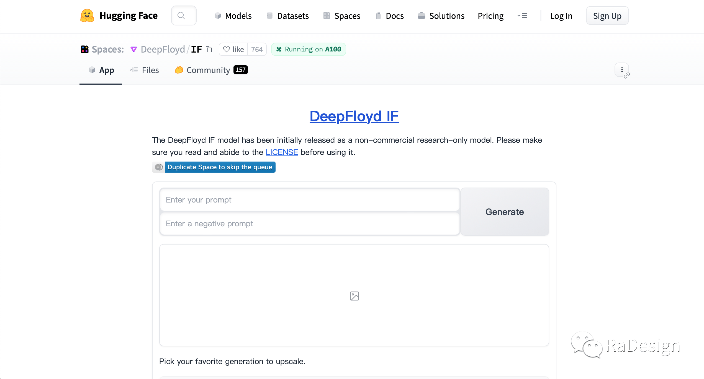
Task: Click the Generate button
Action: pos(505,212)
